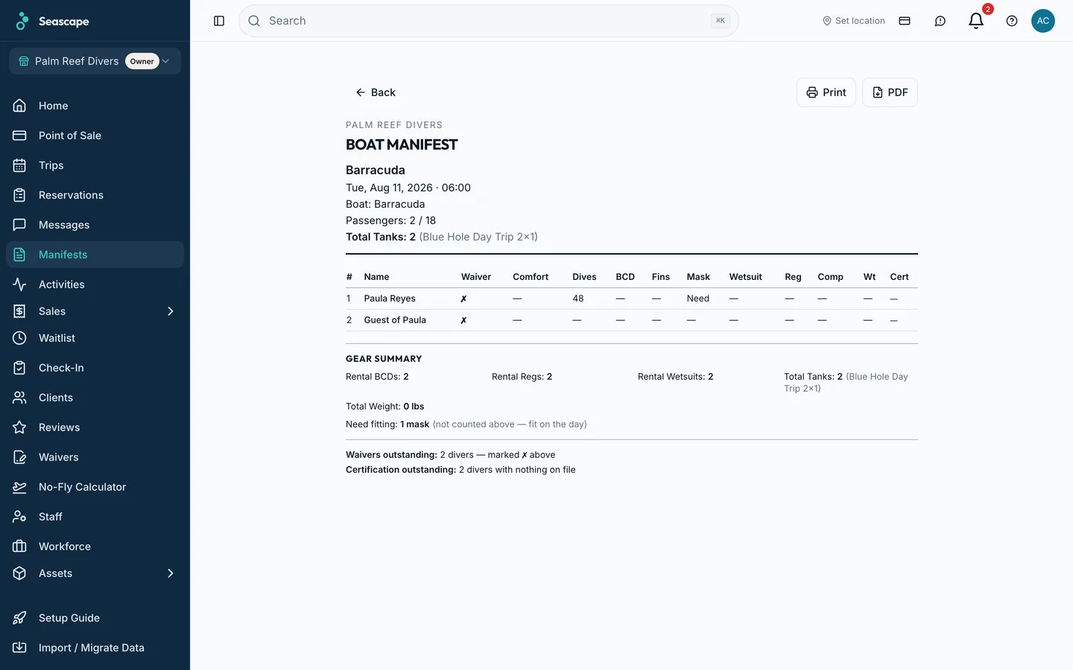Open the AC user avatar
This screenshot has width=1073, height=670.
pos(1043,21)
